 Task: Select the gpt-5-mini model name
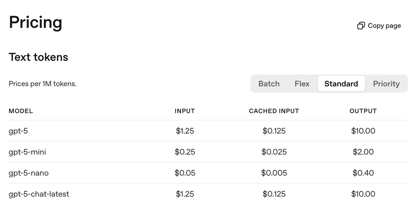27,152
